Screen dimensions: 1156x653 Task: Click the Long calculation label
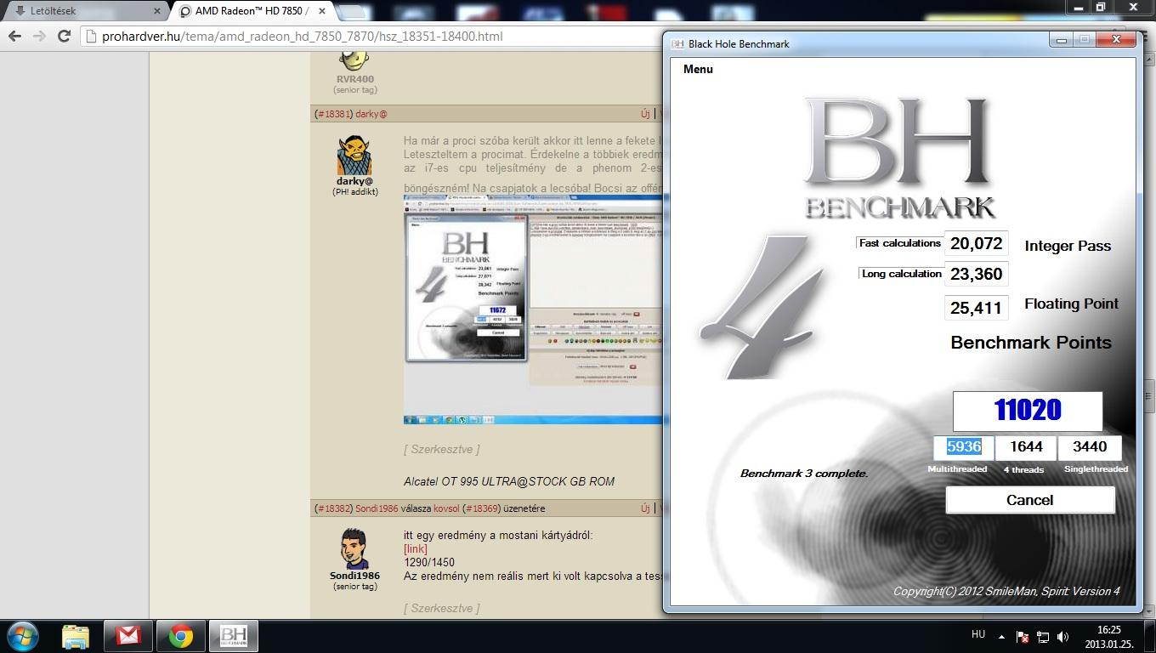(901, 274)
